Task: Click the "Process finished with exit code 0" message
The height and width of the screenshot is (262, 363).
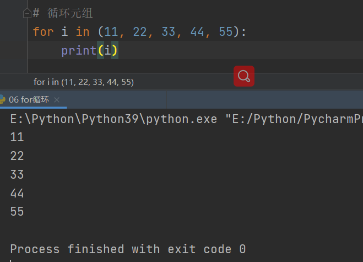Action: [128, 249]
